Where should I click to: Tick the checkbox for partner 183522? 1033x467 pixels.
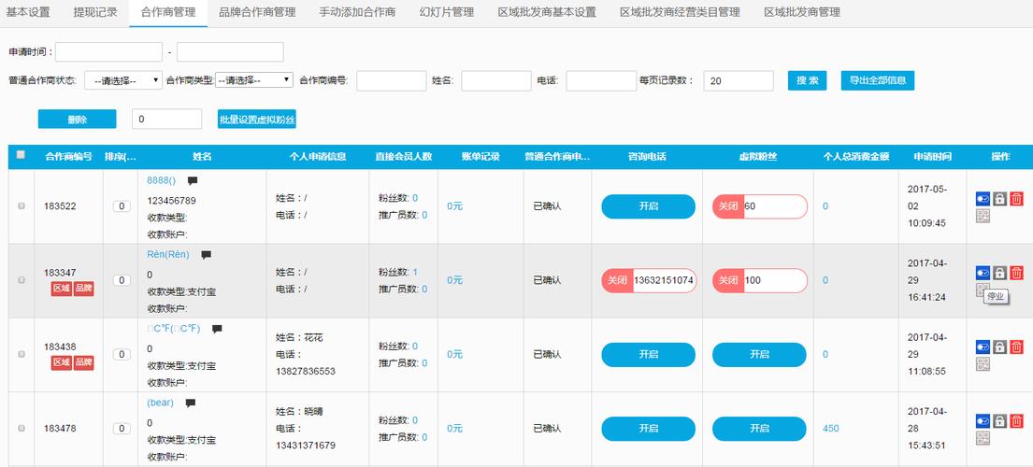(22, 205)
